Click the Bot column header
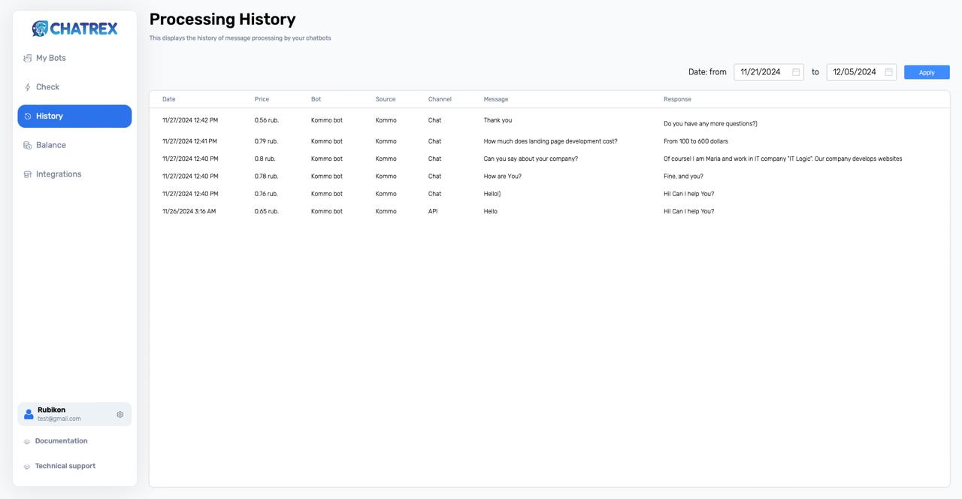This screenshot has width=962, height=499. click(x=316, y=99)
